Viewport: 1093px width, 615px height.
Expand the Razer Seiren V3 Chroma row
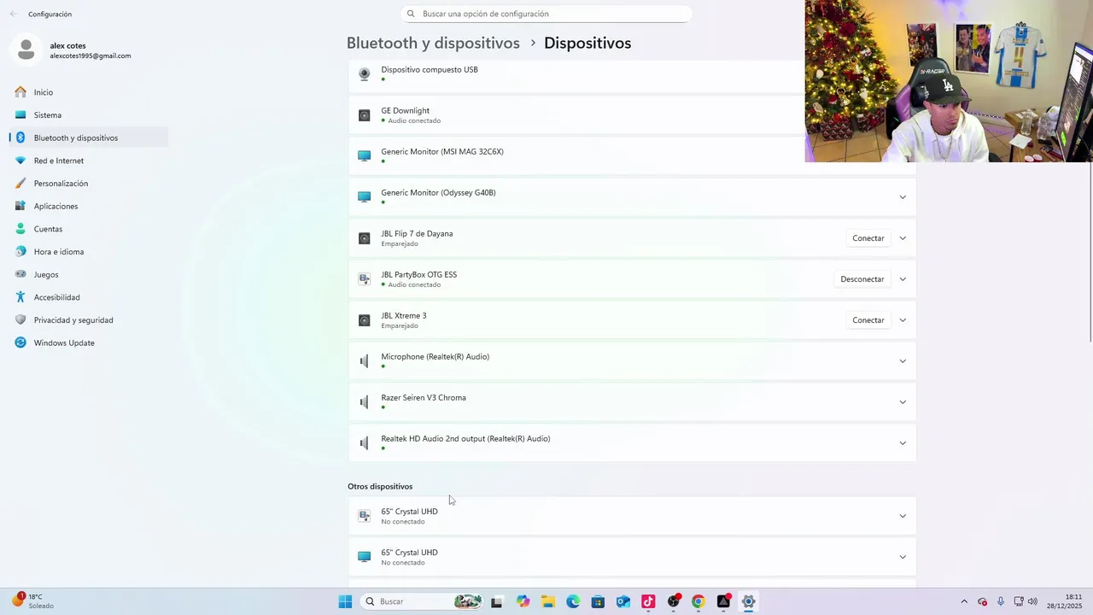coord(903,402)
